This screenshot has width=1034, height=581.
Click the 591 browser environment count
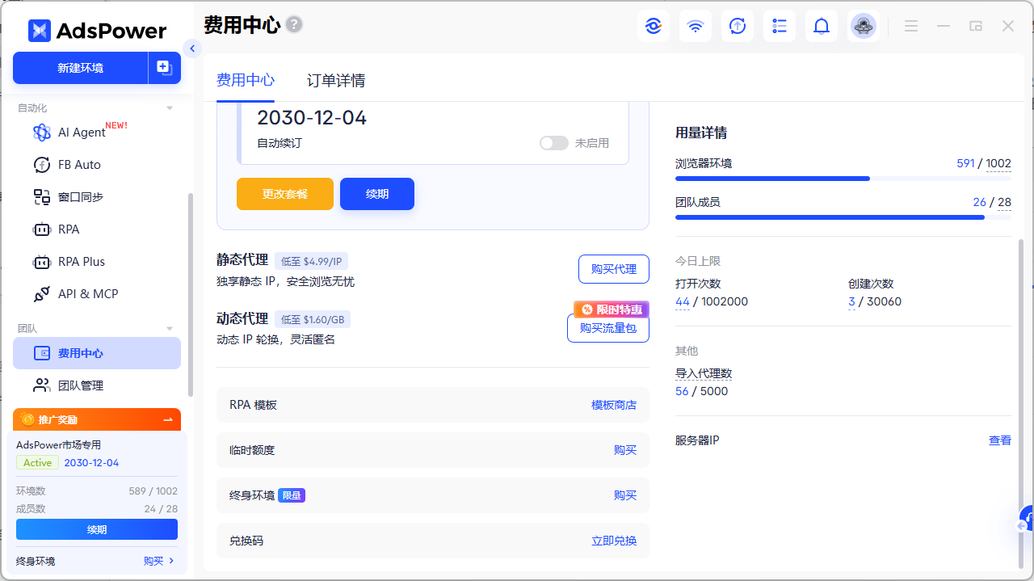point(965,163)
